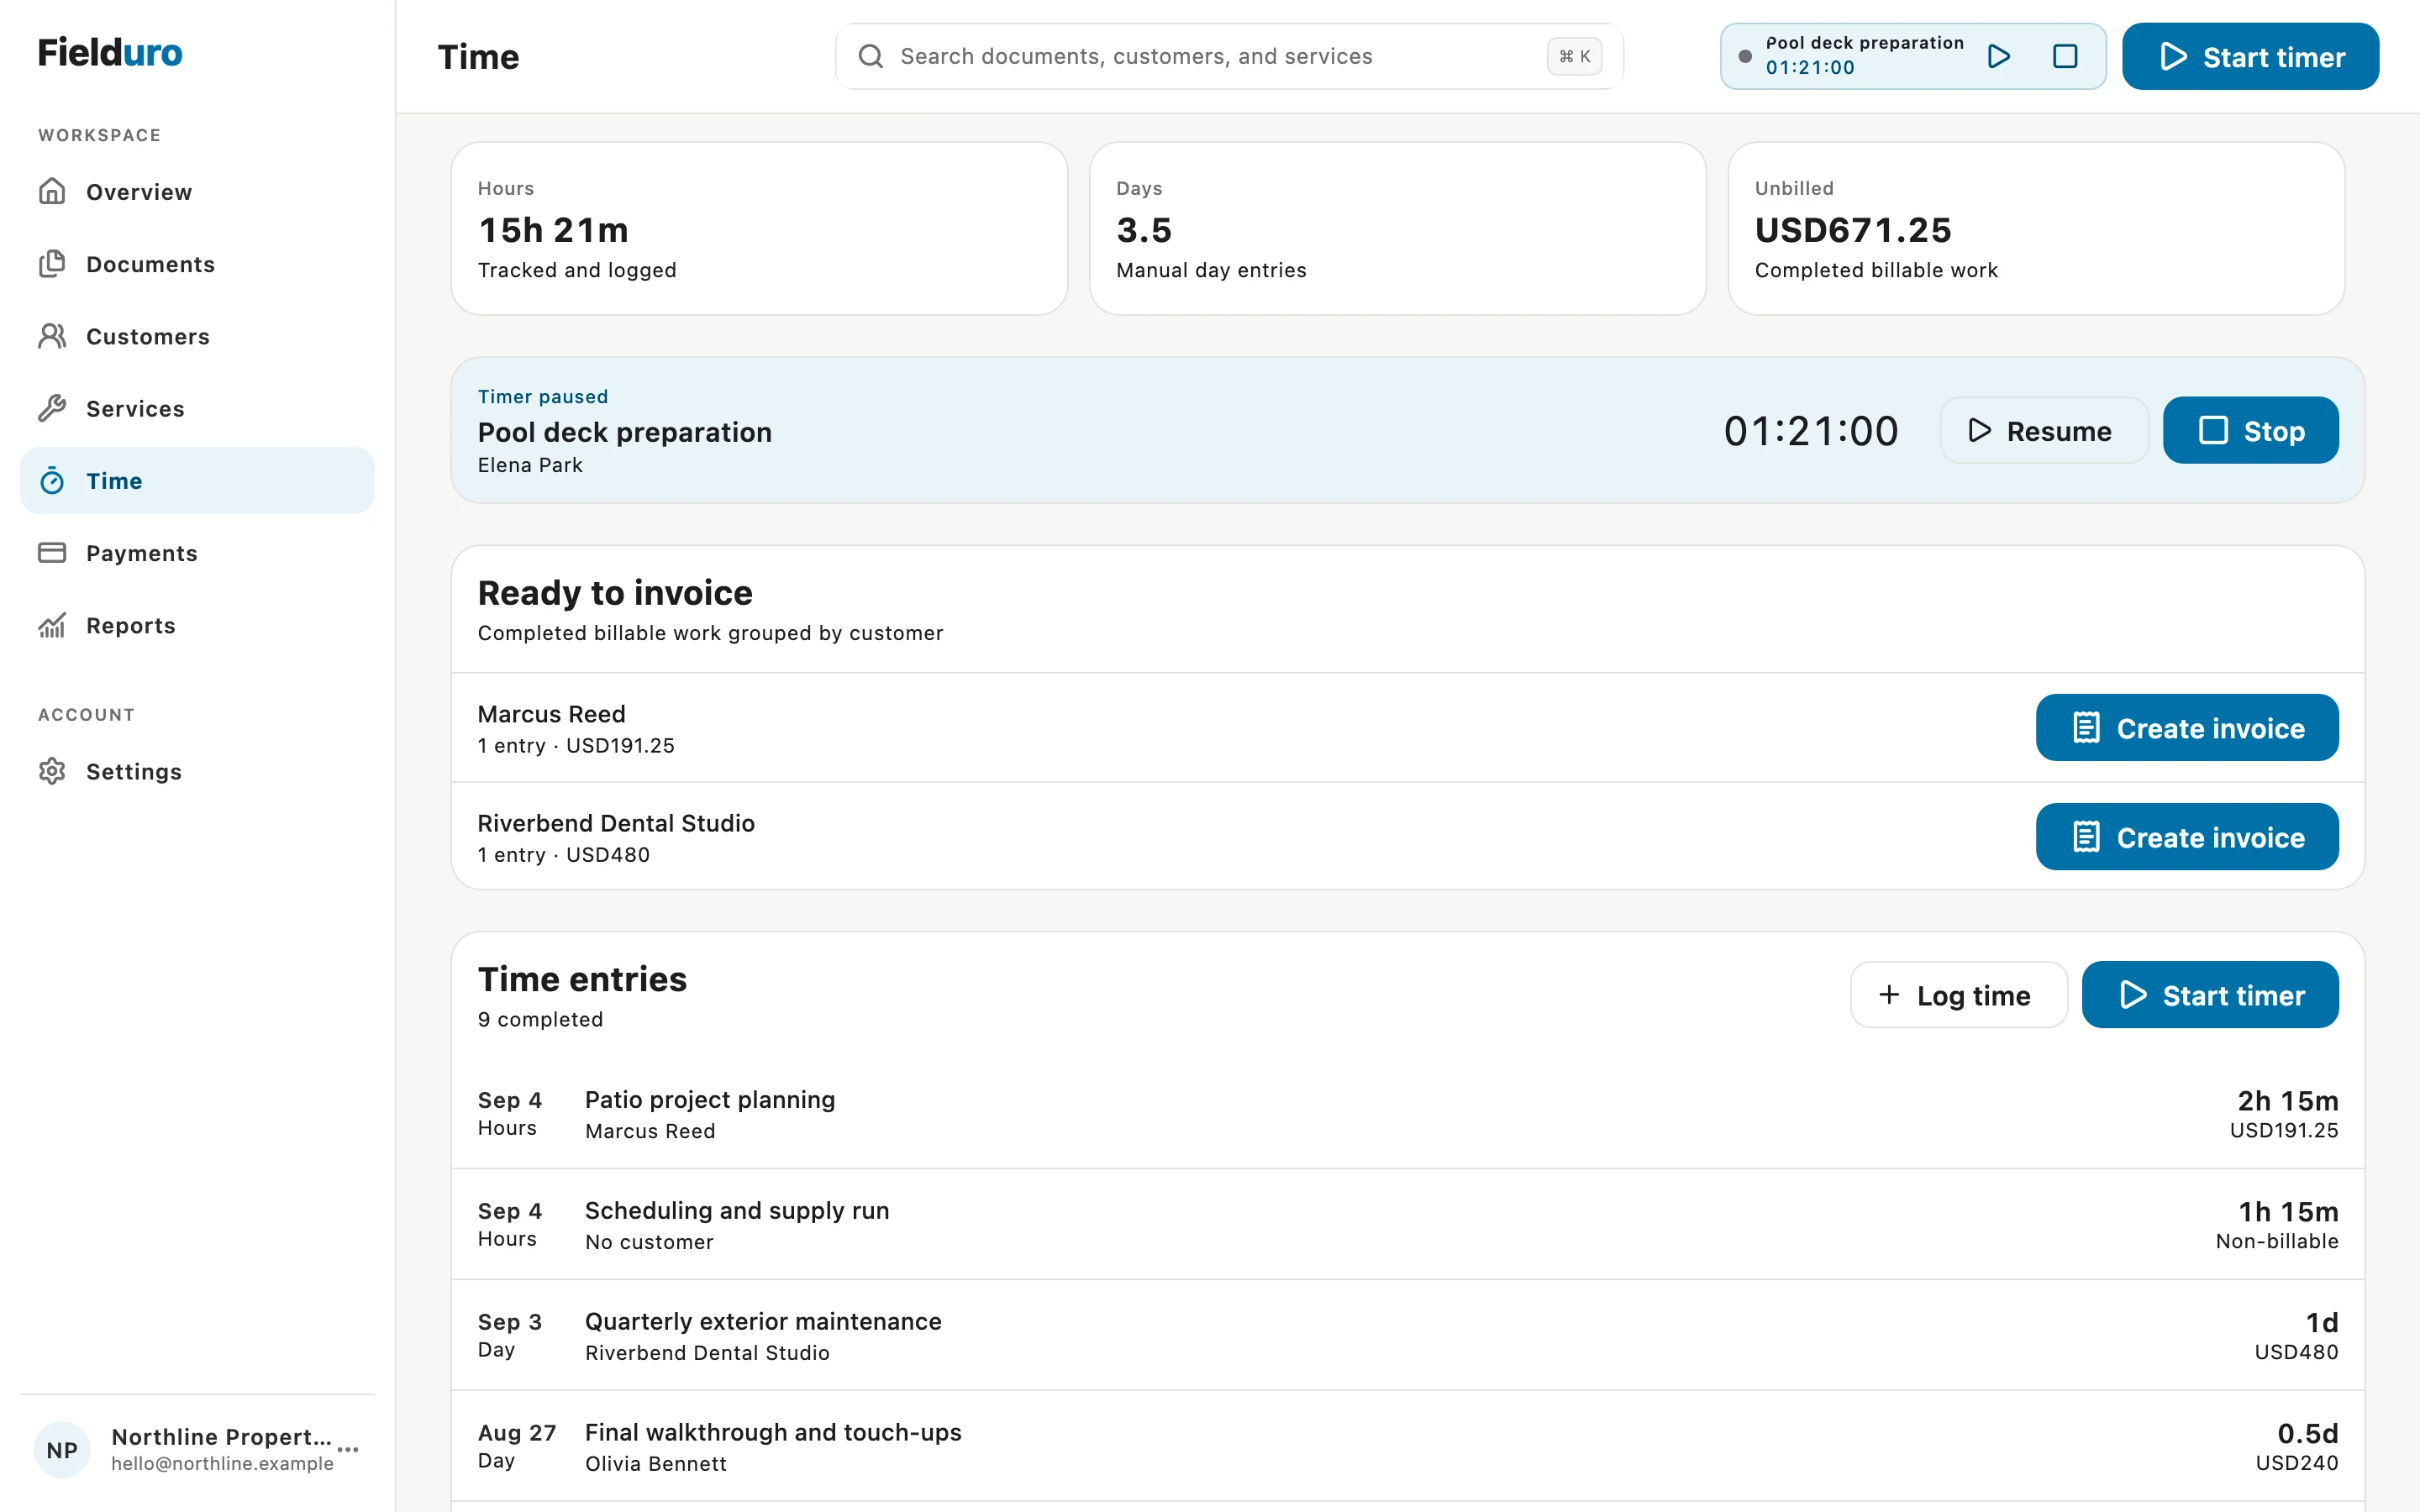Resume the Pool deck preparation timer
2420x1512 pixels.
2044,430
